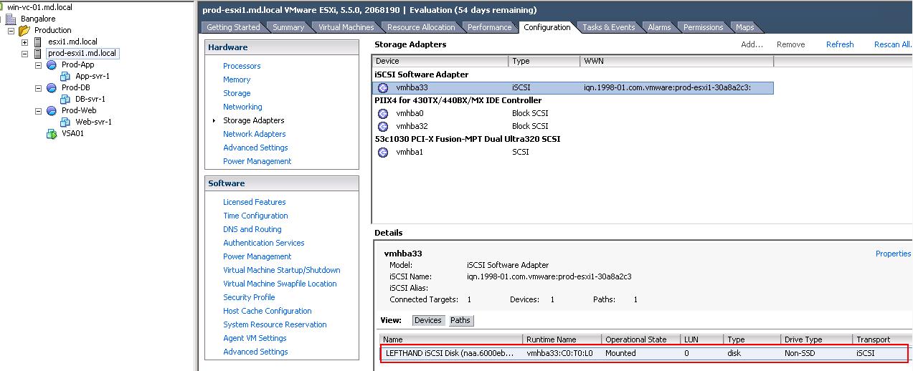913x371 pixels.
Task: Open the Performance tab
Action: tap(490, 27)
